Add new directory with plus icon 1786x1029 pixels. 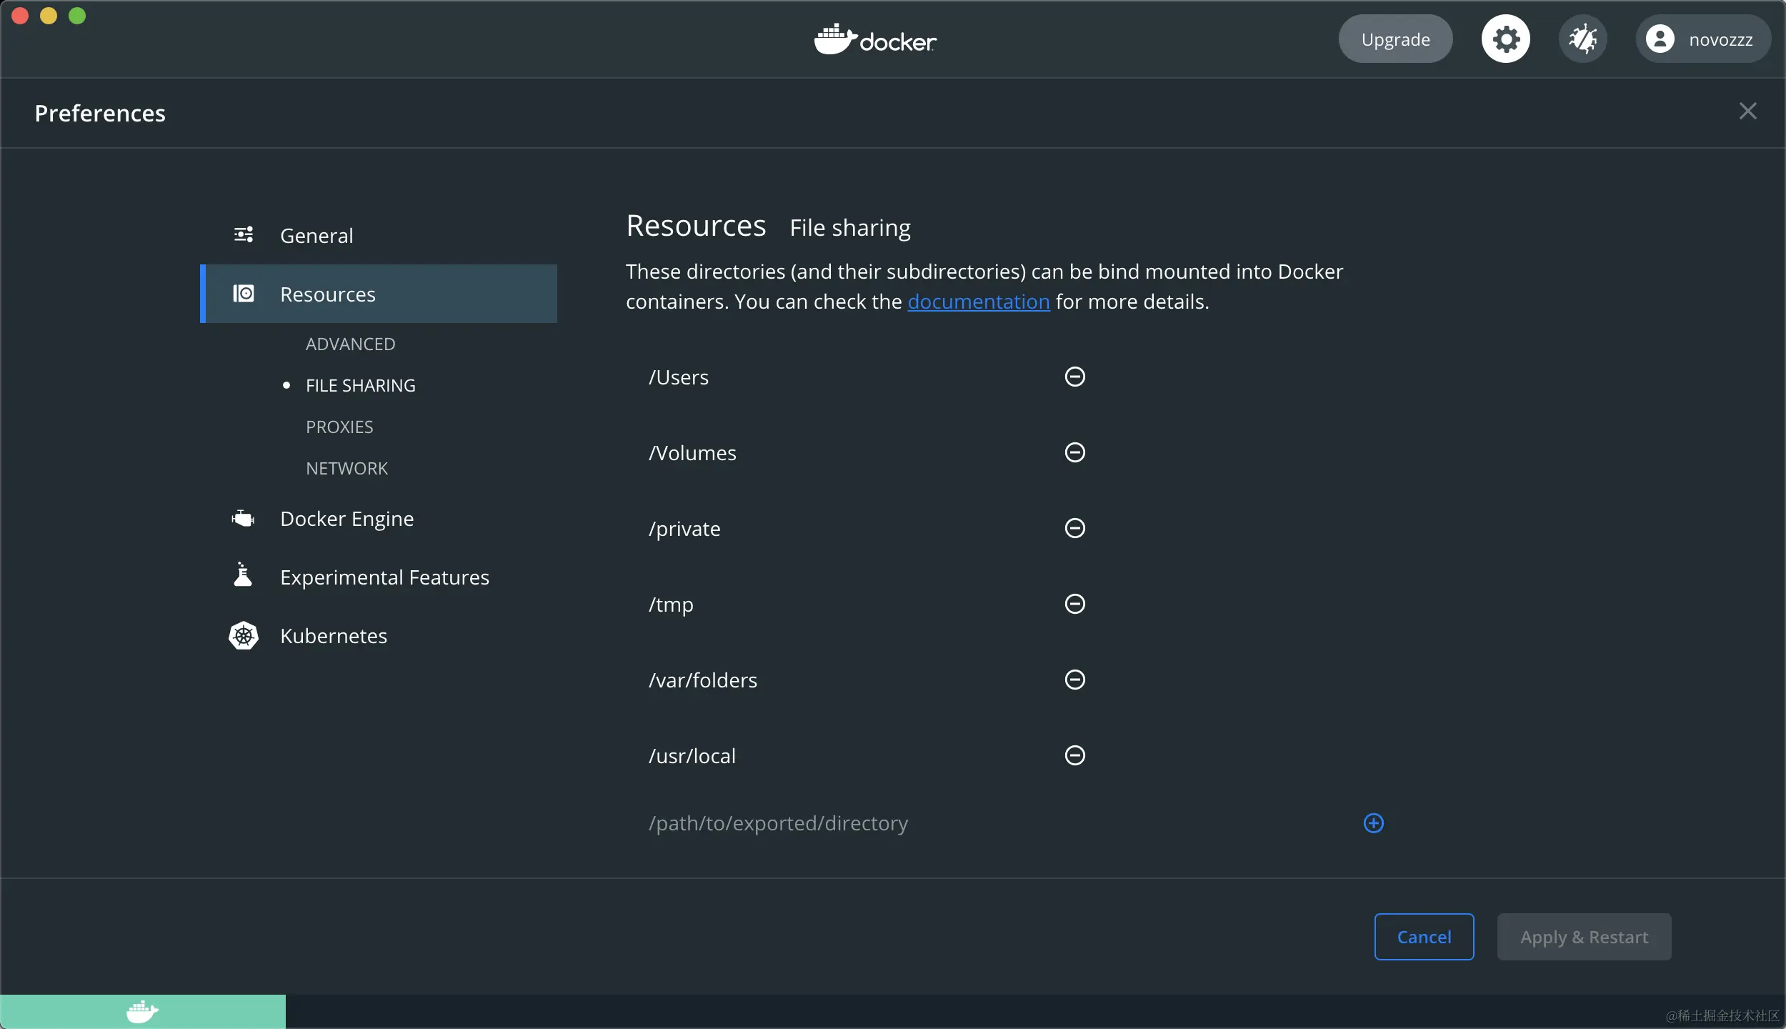tap(1373, 823)
